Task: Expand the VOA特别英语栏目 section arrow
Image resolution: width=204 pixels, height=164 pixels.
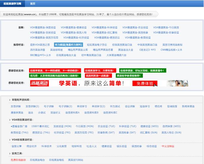Action: (x=10, y=120)
